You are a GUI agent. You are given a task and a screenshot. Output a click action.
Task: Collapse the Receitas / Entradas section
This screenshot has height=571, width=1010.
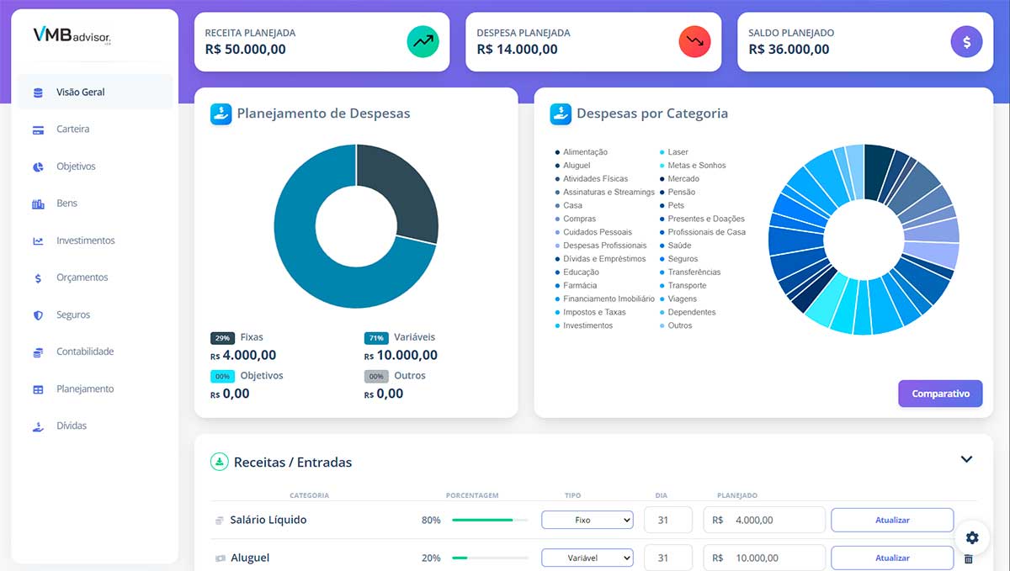966,459
